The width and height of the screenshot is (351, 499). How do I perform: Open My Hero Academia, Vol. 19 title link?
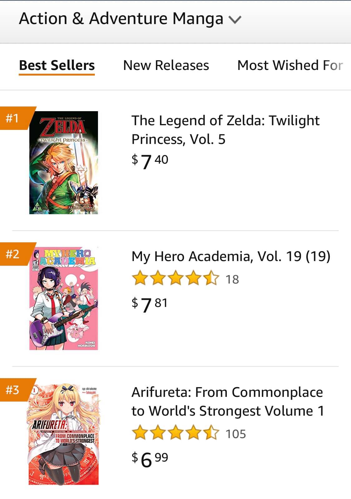pos(231,256)
